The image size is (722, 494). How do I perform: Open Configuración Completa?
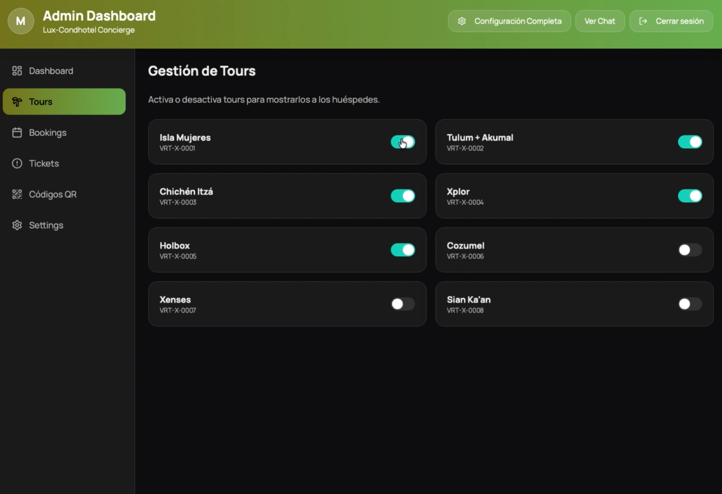point(509,21)
